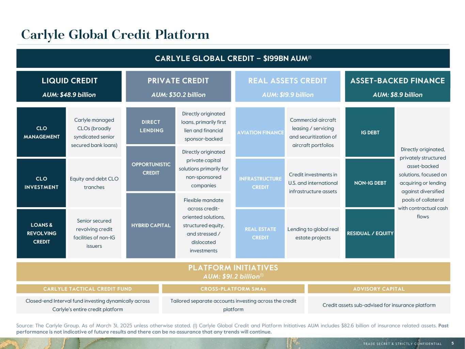Click the Advisory Capital label
465x349 pixels.
379,289
